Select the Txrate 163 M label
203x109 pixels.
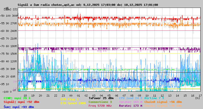[x=130, y=102]
